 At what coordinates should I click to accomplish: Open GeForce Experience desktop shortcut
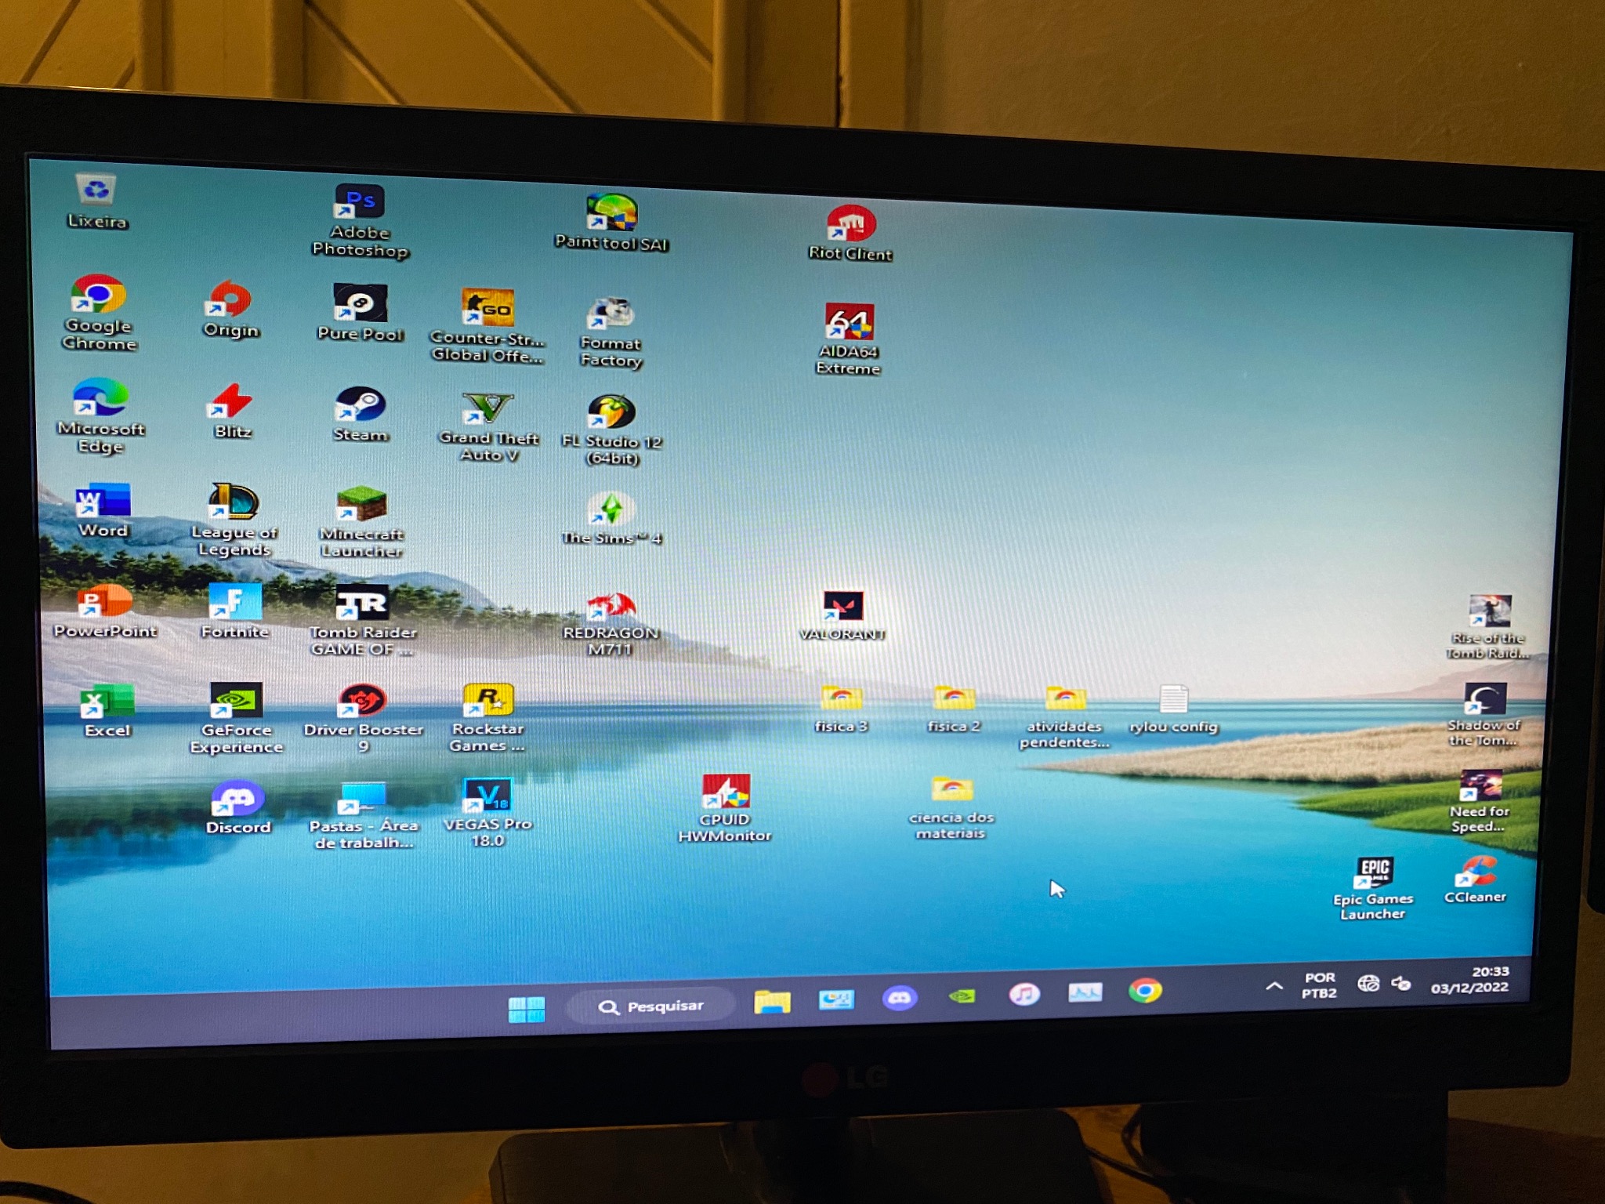pyautogui.click(x=236, y=718)
